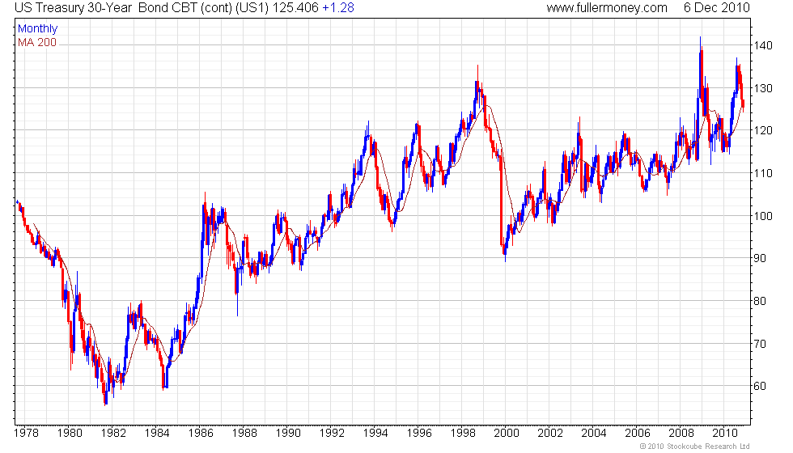Click the 120 y-axis label
The height and width of the screenshot is (453, 793).
coord(762,130)
